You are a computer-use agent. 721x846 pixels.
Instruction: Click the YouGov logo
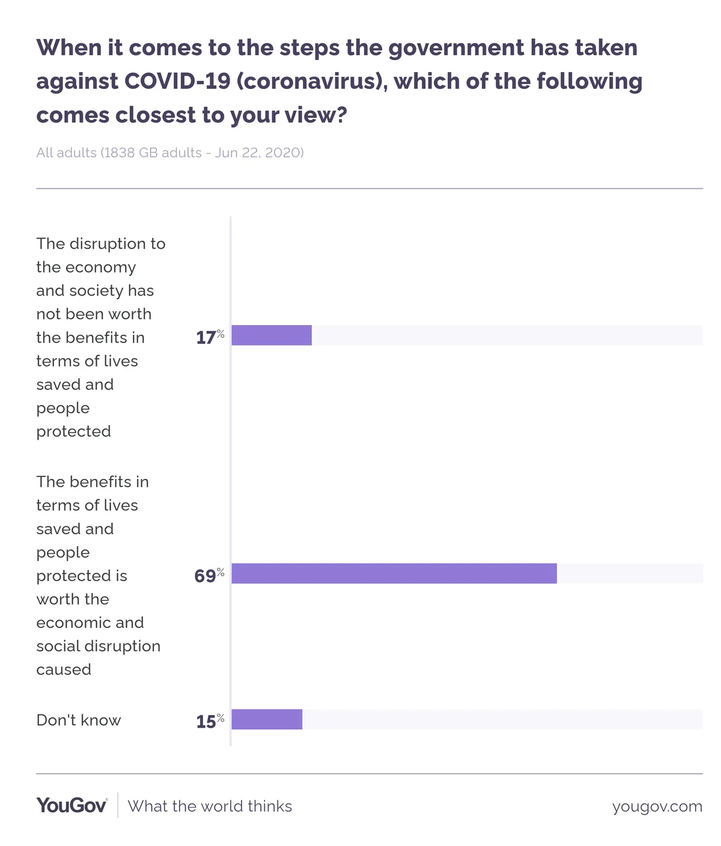tap(72, 805)
